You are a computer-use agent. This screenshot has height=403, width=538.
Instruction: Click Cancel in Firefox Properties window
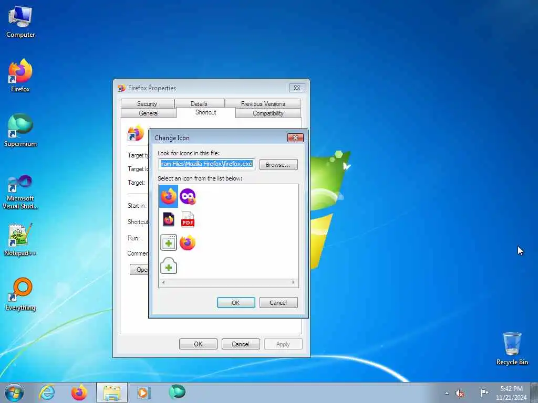pos(241,344)
